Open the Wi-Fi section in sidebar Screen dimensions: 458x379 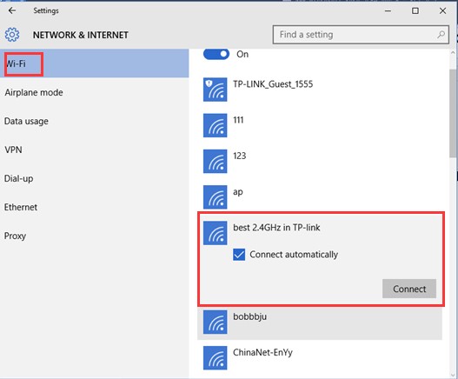pyautogui.click(x=95, y=63)
